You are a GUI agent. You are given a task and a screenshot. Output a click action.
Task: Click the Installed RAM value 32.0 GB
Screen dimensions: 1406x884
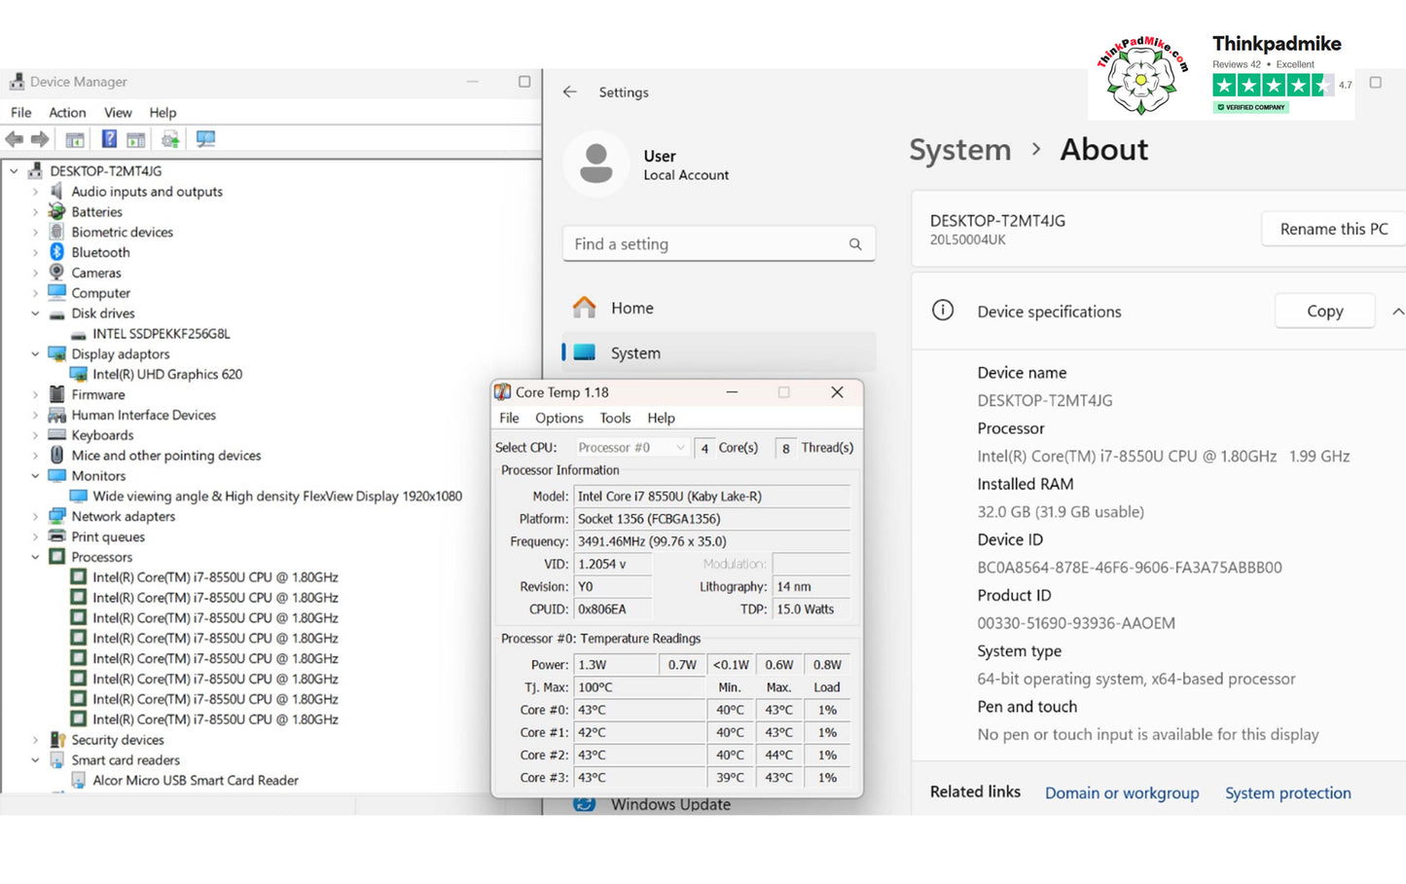[1061, 512]
